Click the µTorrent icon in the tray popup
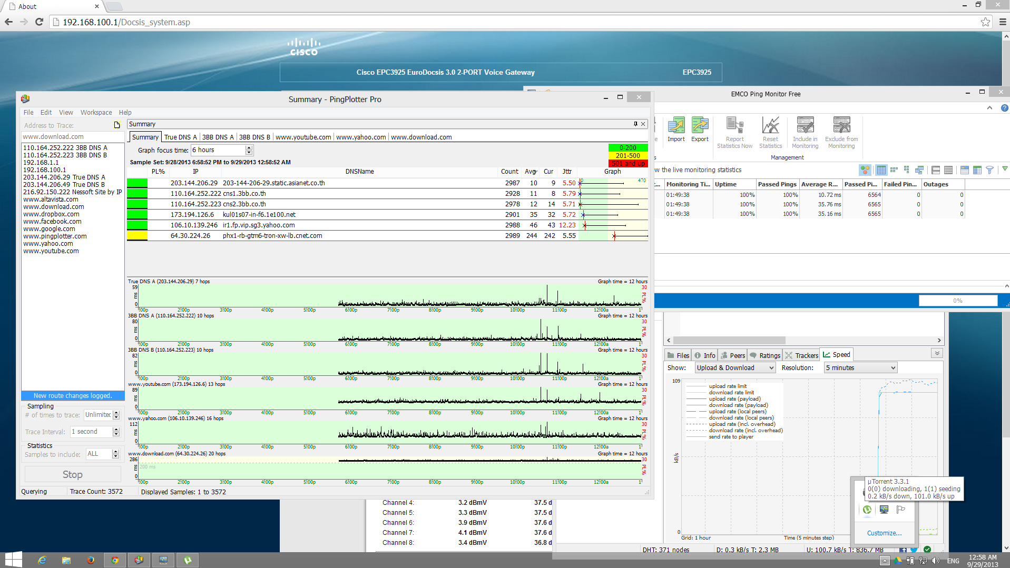Viewport: 1010px width, 568px height. [x=867, y=510]
